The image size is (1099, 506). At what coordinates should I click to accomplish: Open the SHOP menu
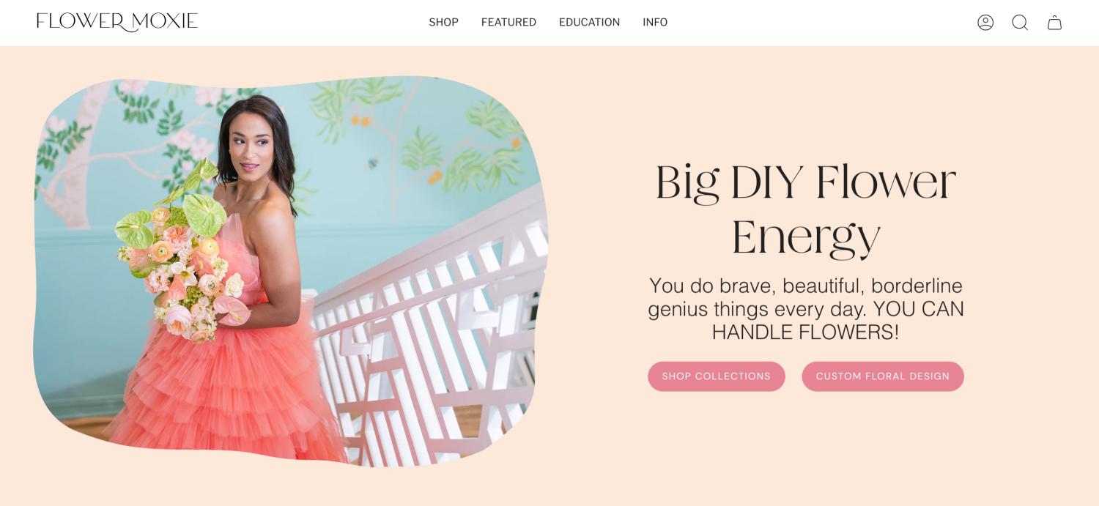click(443, 23)
